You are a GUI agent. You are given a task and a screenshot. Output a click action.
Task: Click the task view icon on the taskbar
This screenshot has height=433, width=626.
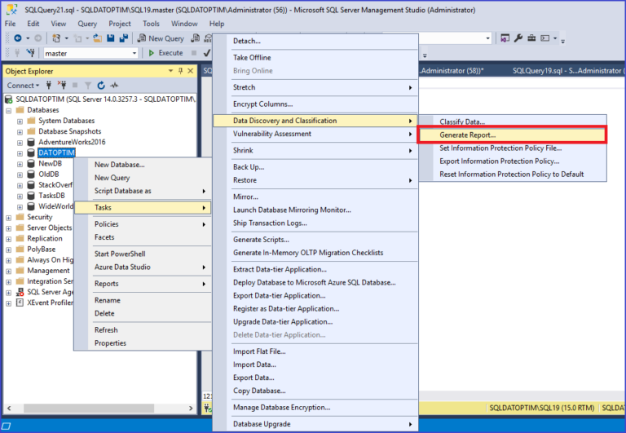pyautogui.click(x=6, y=426)
